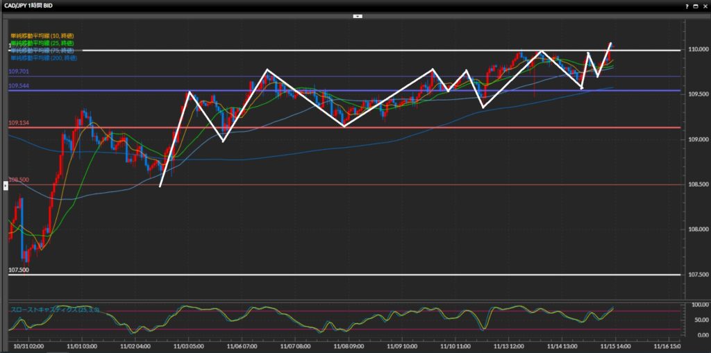Expand the top toolbar drop-down arrow
The width and height of the screenshot is (711, 353).
click(x=357, y=15)
